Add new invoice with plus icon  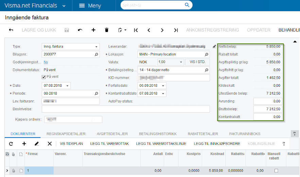93,30
